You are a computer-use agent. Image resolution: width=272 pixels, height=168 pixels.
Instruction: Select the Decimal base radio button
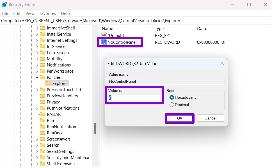tap(172, 105)
